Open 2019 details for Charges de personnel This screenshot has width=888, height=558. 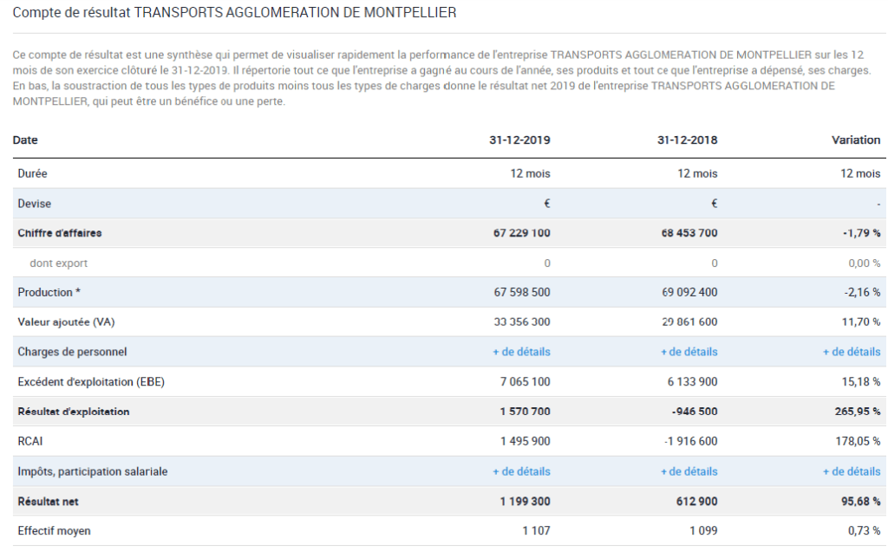point(521,352)
